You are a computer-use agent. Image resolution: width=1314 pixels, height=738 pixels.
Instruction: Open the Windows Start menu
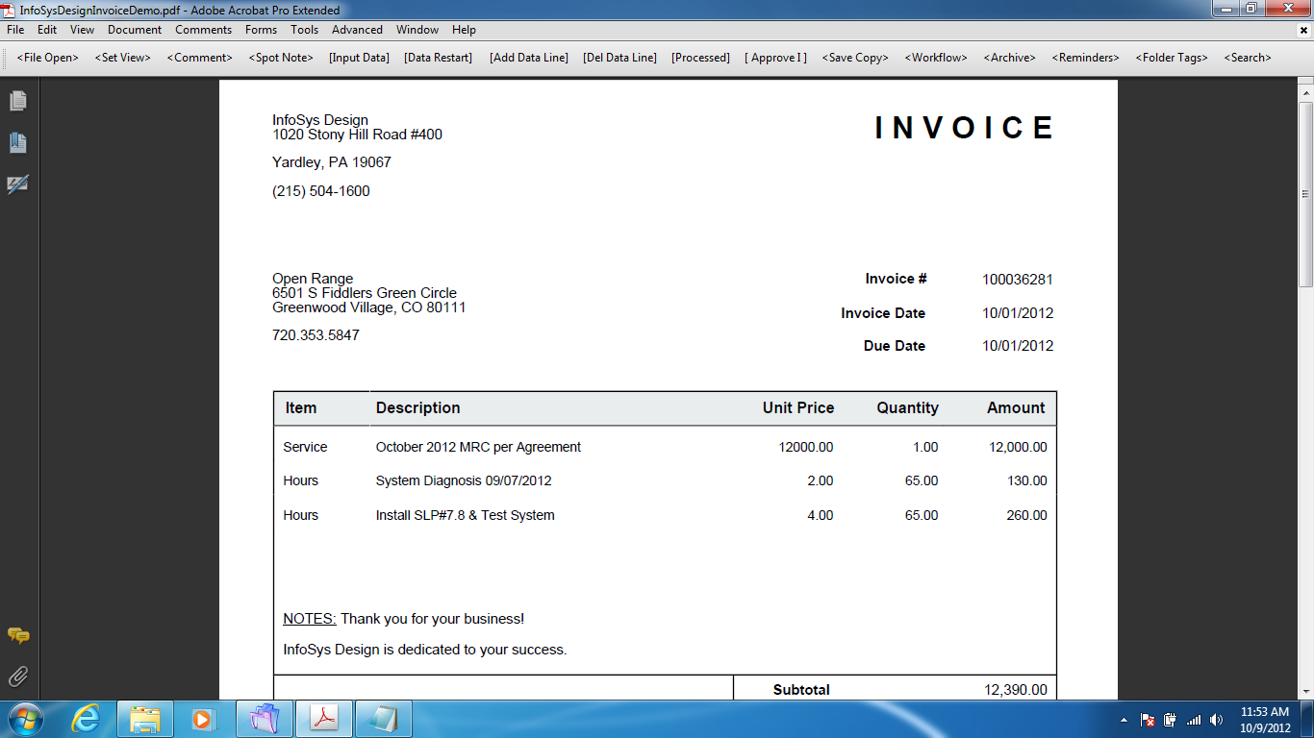pos(25,719)
